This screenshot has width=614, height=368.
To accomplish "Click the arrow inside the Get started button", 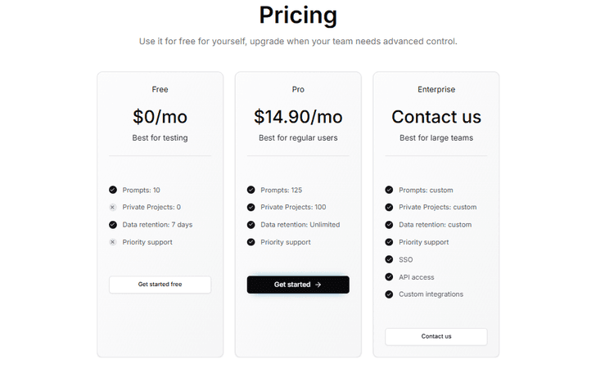I will coord(318,285).
